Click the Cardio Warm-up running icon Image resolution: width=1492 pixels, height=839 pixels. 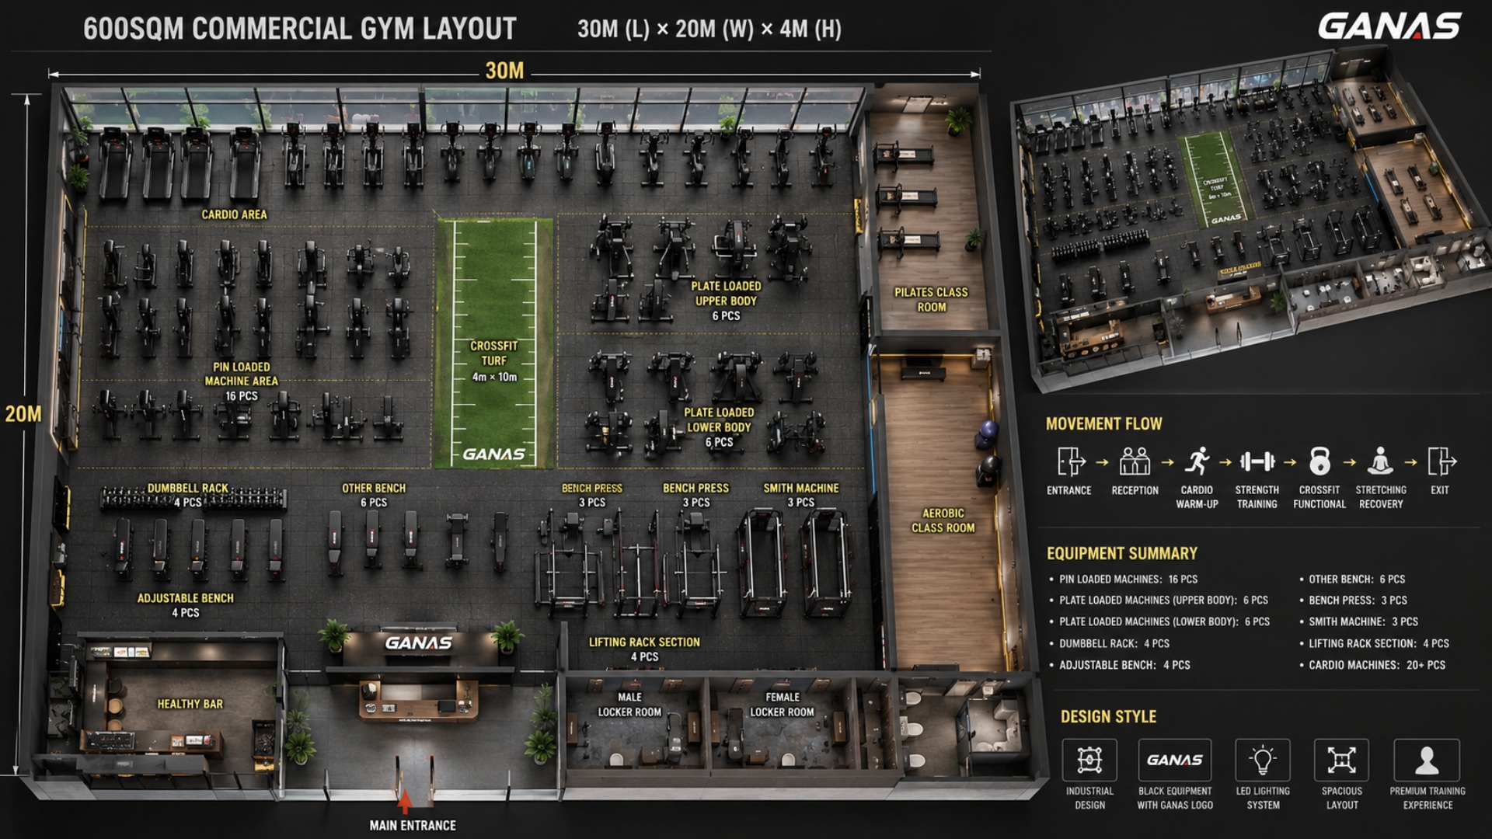[x=1197, y=461]
